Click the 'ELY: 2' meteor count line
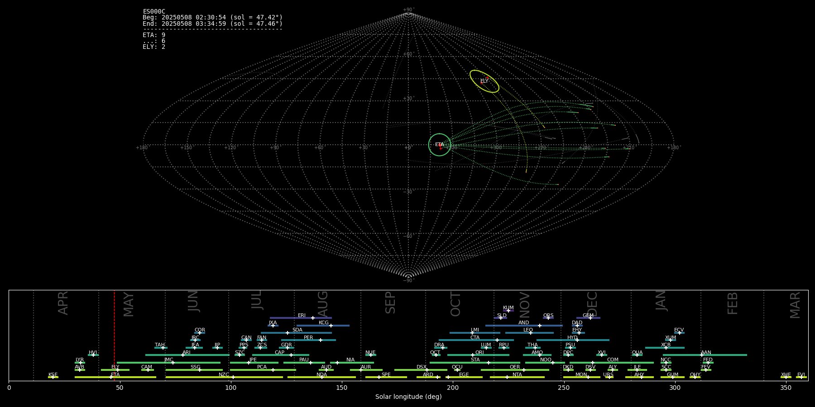The width and height of the screenshot is (815, 407). (x=154, y=47)
